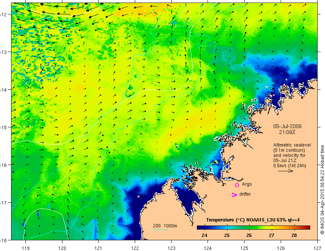Image resolution: width=325 pixels, height=251 pixels.
Task: Click the IMOS copyright timestamp text
Action: point(322,190)
